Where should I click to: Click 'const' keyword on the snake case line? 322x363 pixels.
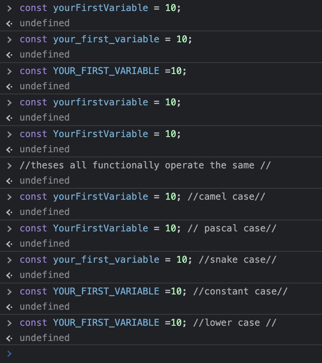tap(33, 259)
